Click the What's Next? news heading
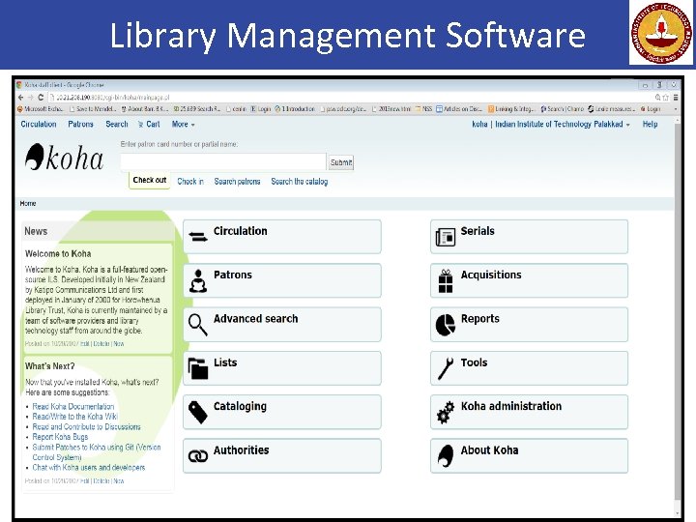This screenshot has height=522, width=696. click(x=49, y=366)
